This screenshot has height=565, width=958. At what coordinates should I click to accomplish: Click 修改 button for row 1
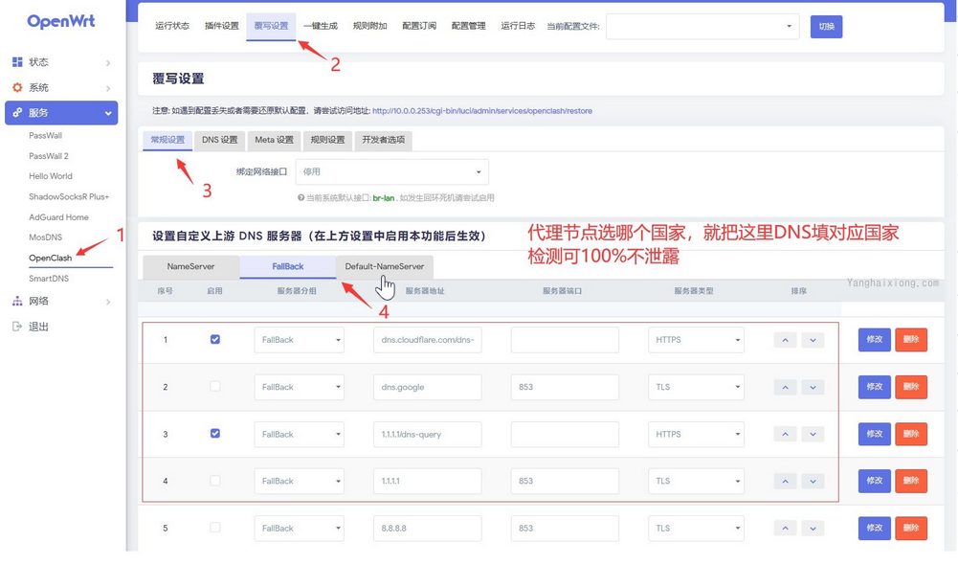875,339
